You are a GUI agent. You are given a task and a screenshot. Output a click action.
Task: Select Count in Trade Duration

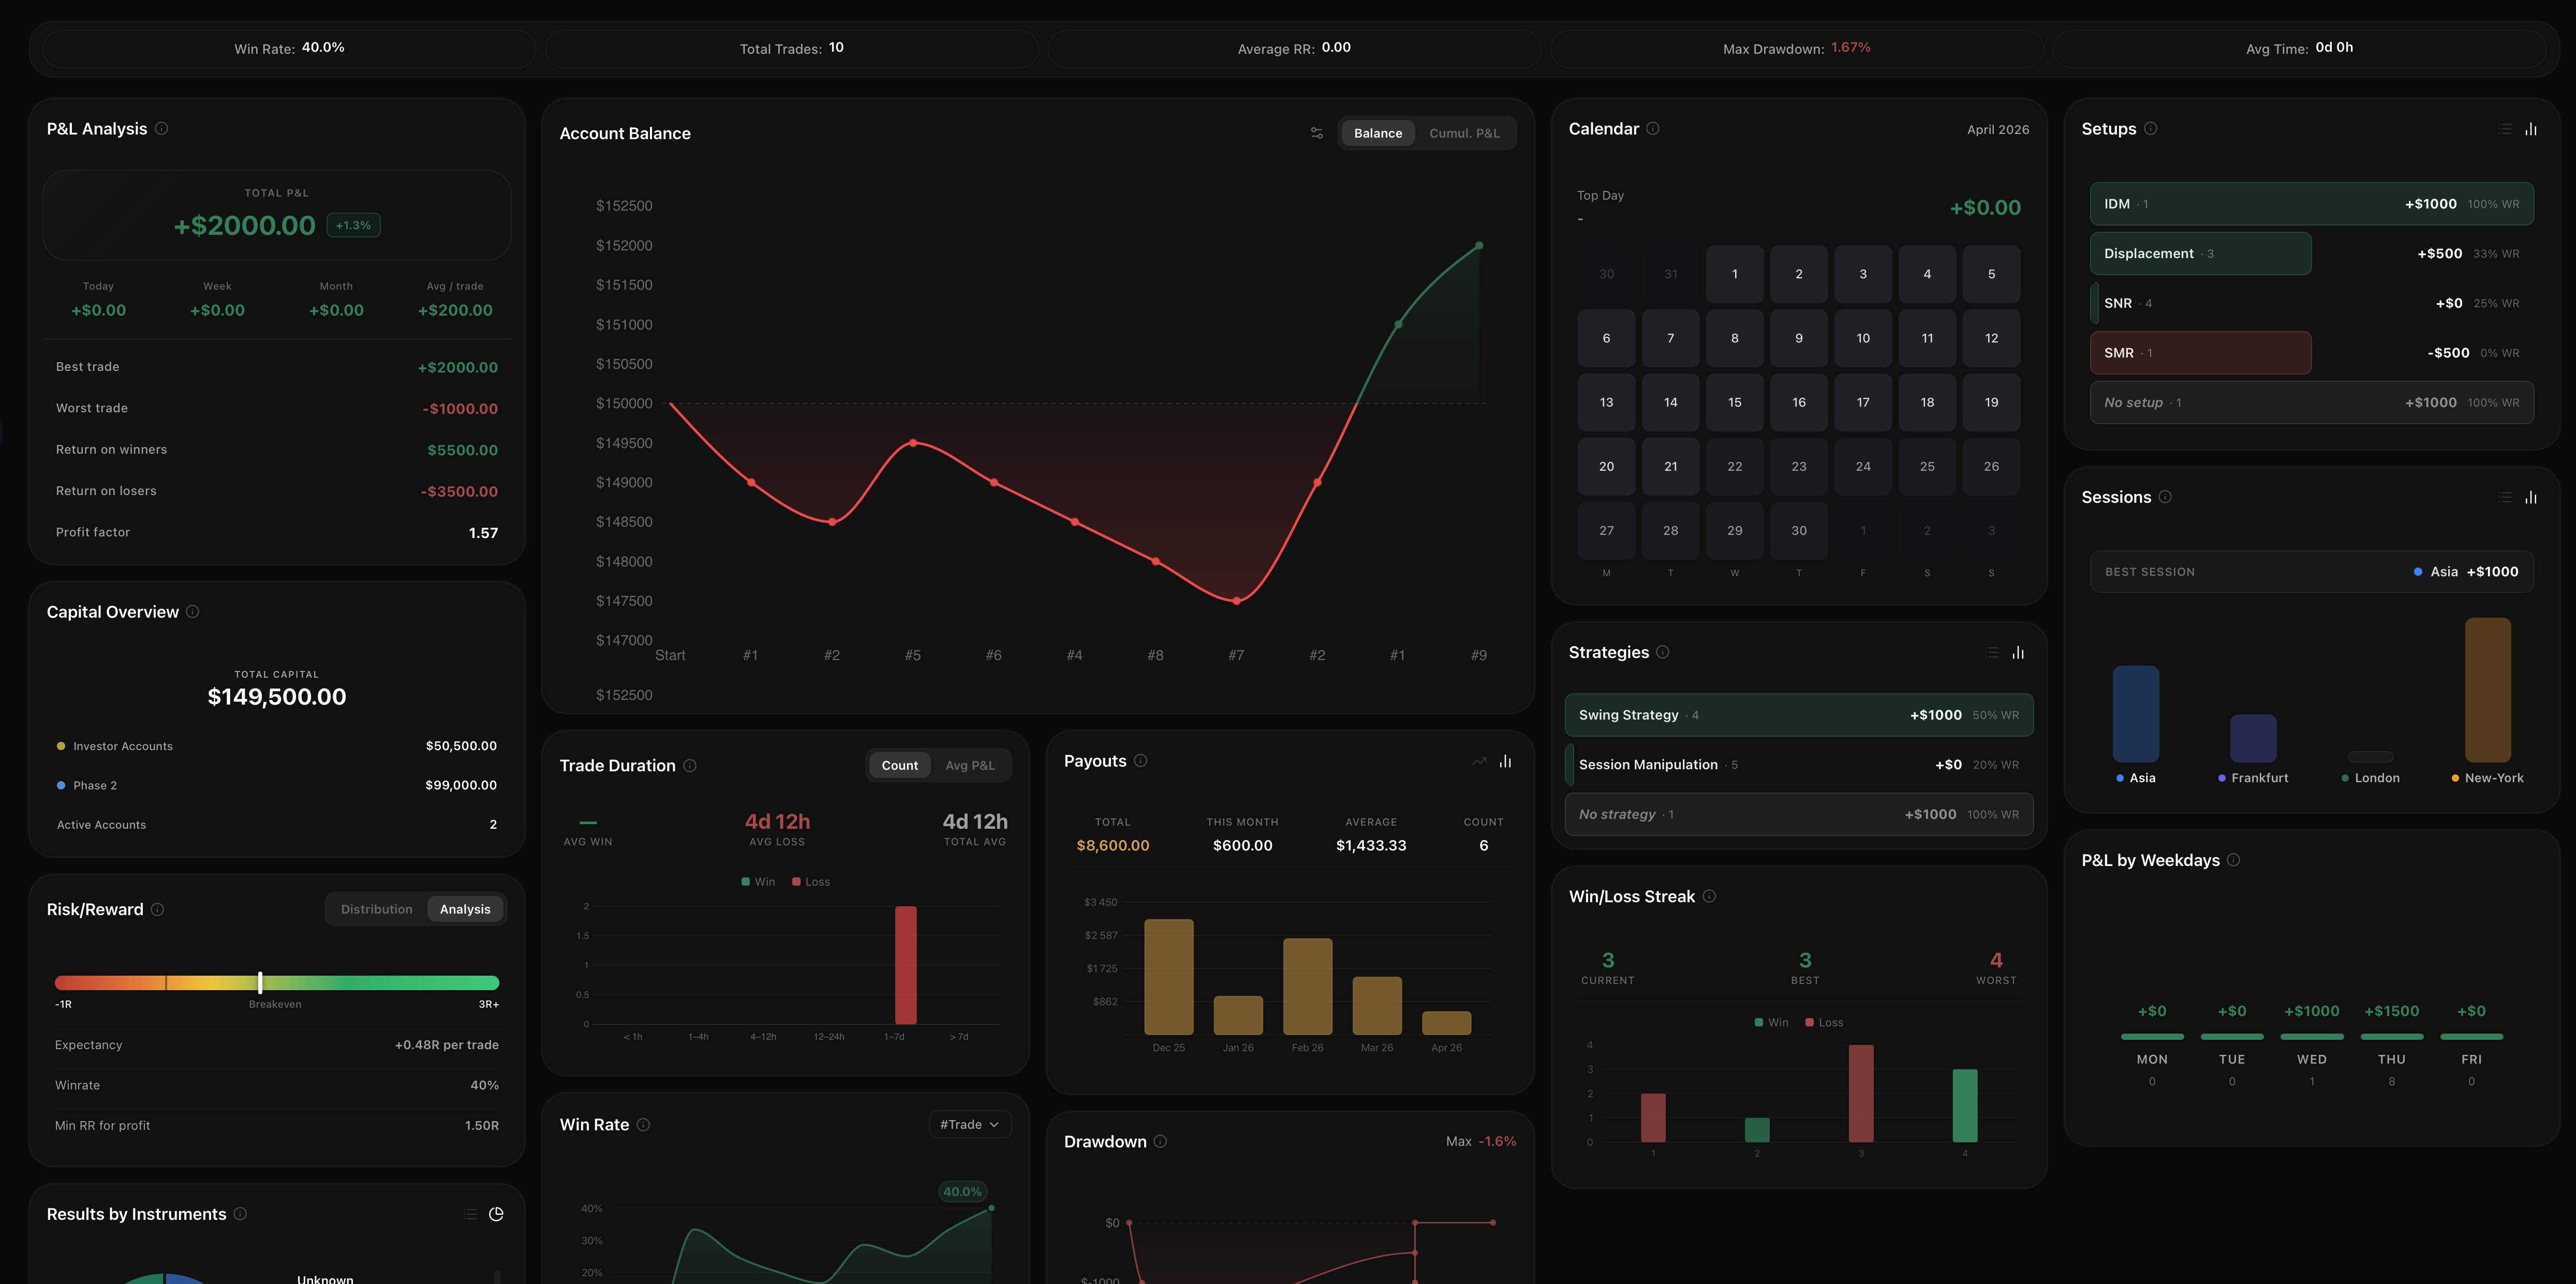(899, 765)
